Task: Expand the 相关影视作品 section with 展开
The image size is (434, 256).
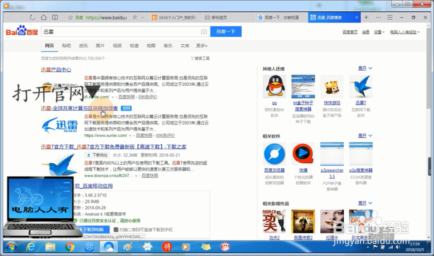Action: (x=365, y=203)
